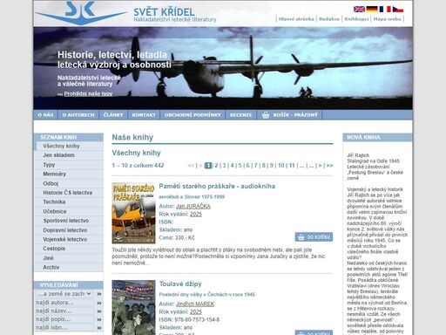Open the shopping cart Košík - prázdný

tap(289, 115)
